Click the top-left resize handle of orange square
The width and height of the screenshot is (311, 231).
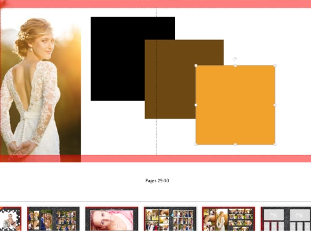click(196, 66)
